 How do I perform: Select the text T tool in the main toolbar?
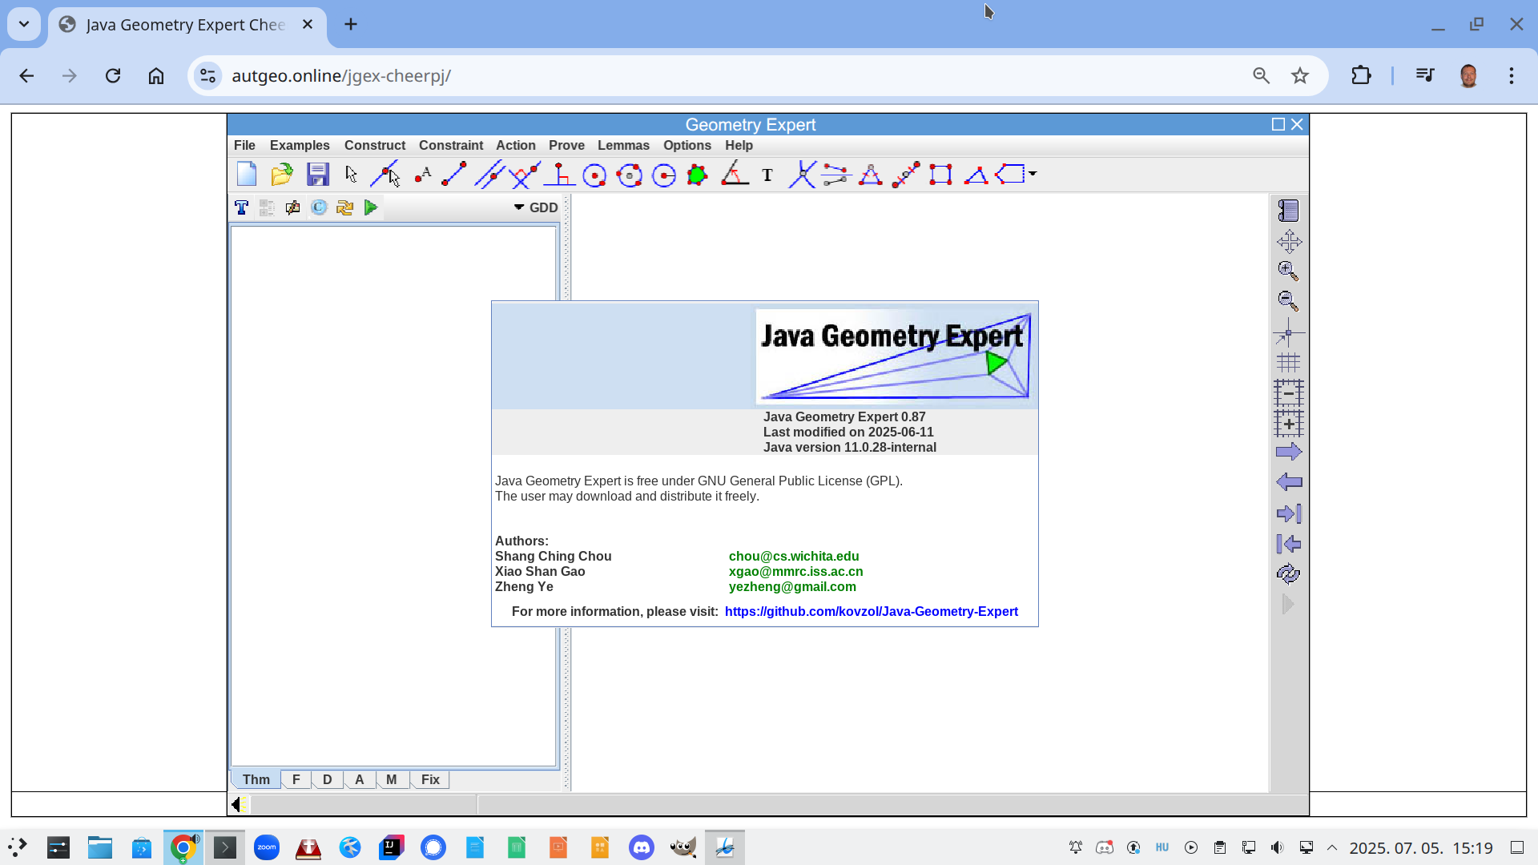coord(767,175)
